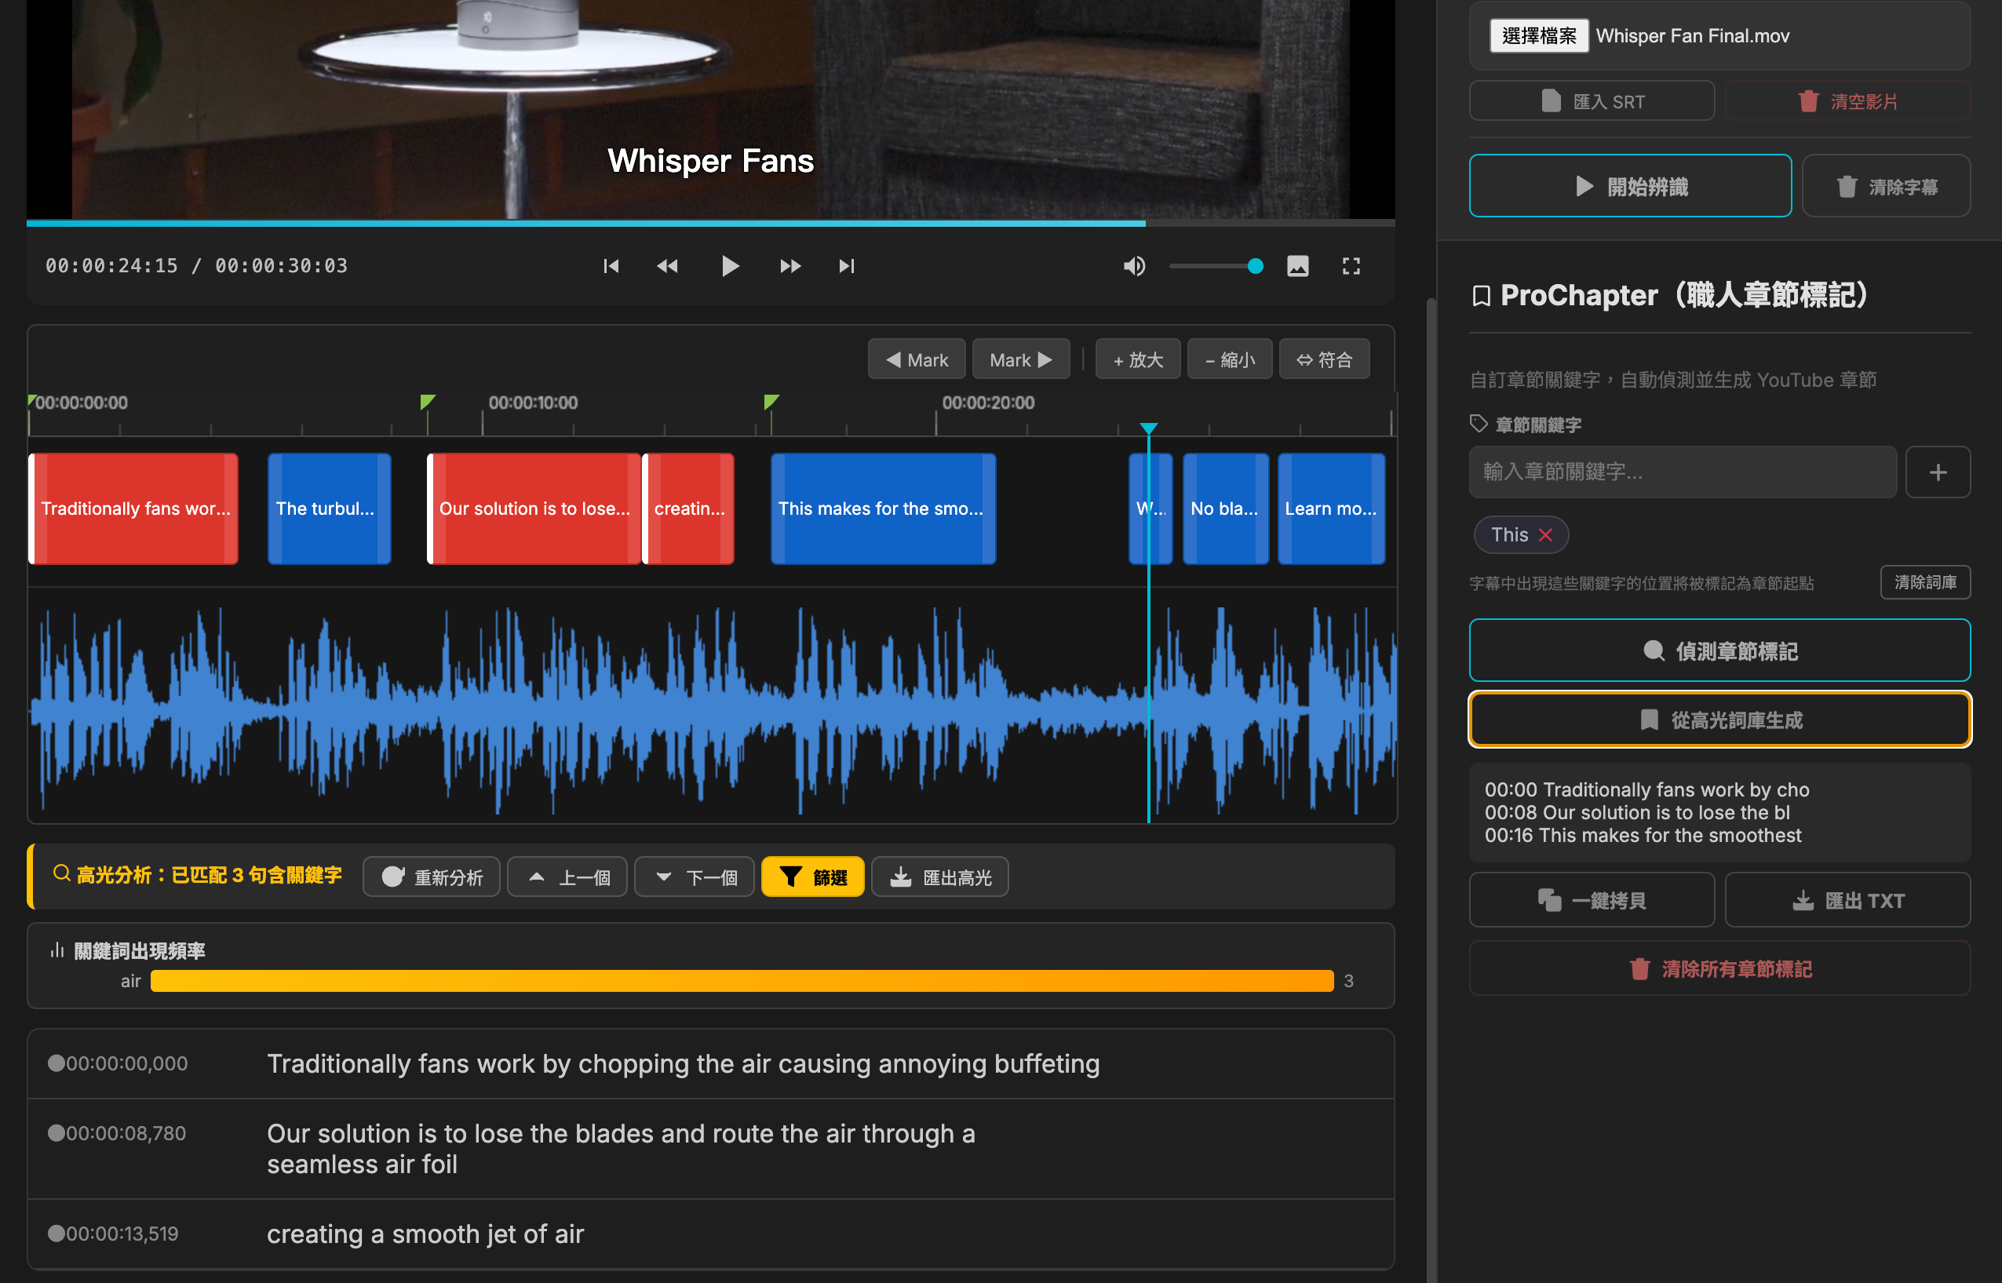Remove the 'This' keyword tag

1545,535
